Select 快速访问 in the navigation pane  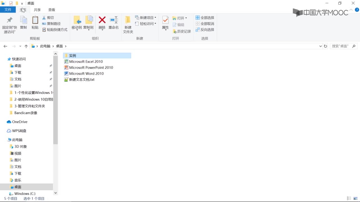coord(19,59)
